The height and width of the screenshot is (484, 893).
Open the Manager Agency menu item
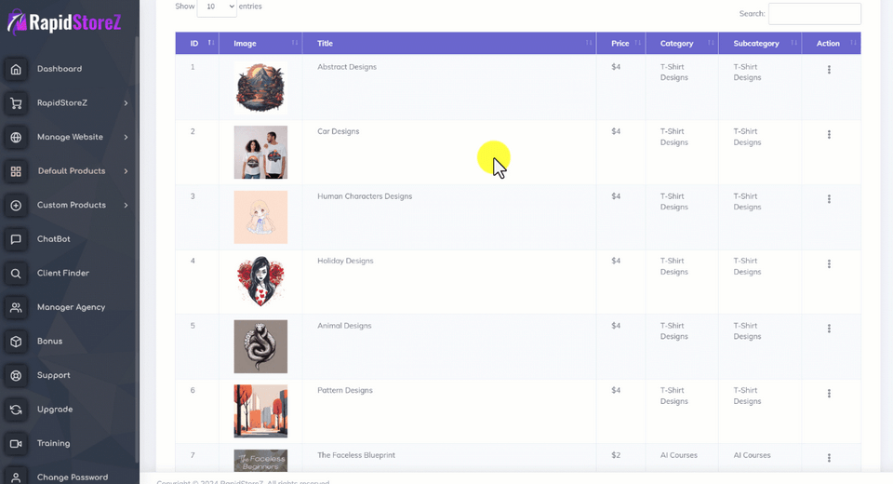[72, 307]
